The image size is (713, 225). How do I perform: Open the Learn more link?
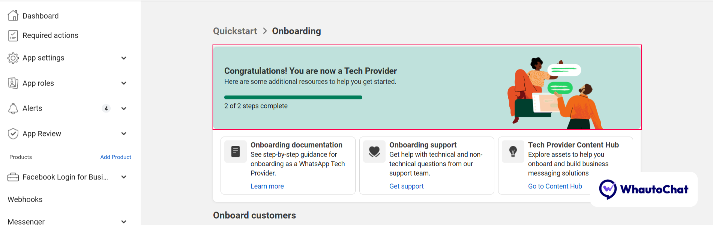point(267,186)
